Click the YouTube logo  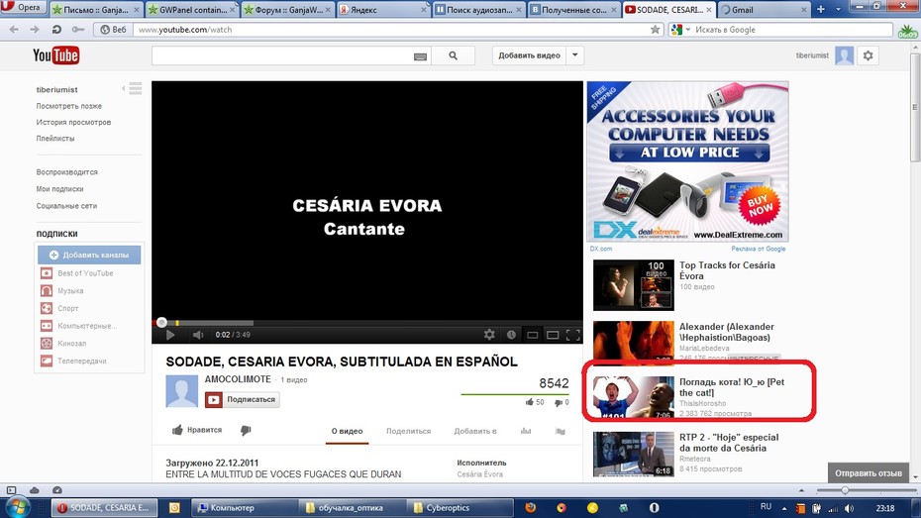click(x=55, y=55)
